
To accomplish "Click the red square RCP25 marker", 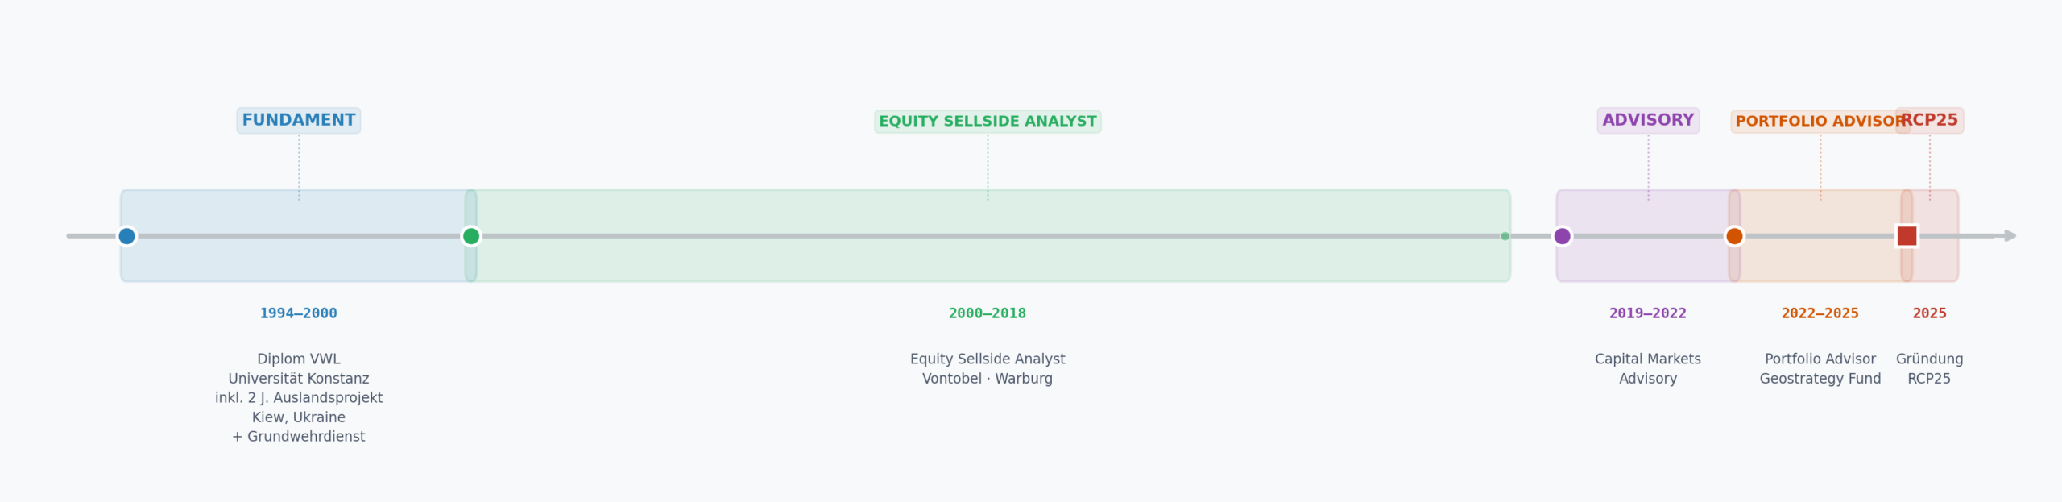I will click(x=1907, y=236).
